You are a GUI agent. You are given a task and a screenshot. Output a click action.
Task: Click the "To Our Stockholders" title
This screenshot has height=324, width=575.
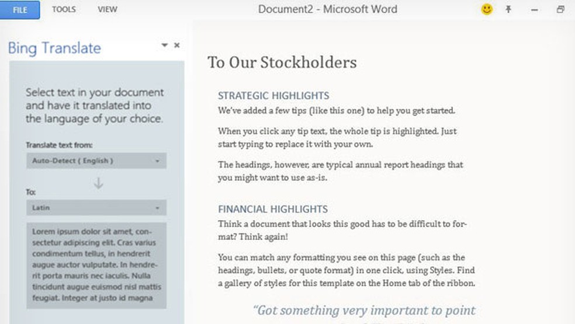(x=282, y=62)
